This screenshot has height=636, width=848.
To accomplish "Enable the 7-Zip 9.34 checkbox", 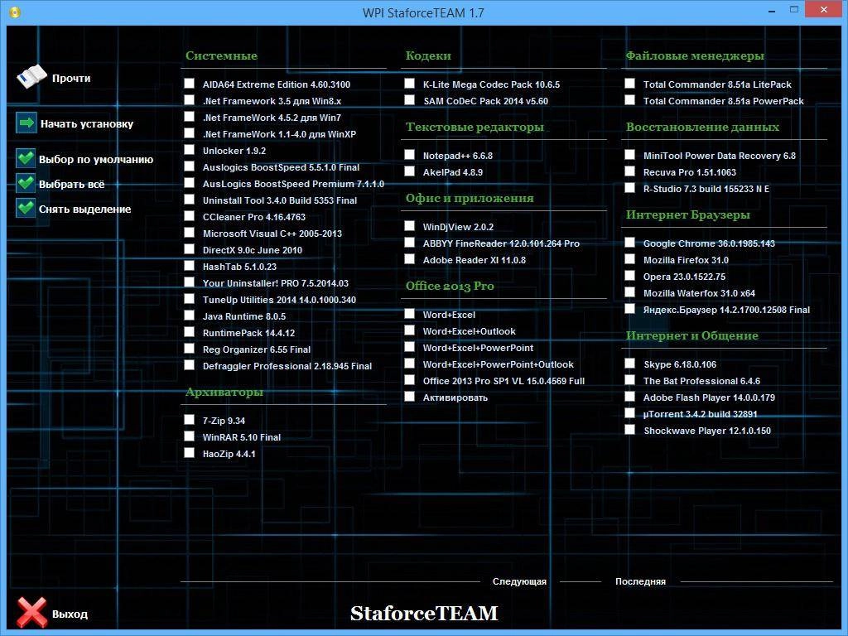I will tap(190, 420).
